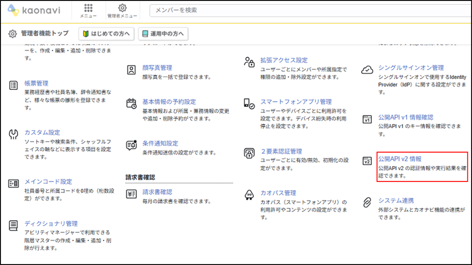Click the メインコード設定 icon
Image resolution: width=472 pixels, height=265 pixels.
(x=13, y=183)
